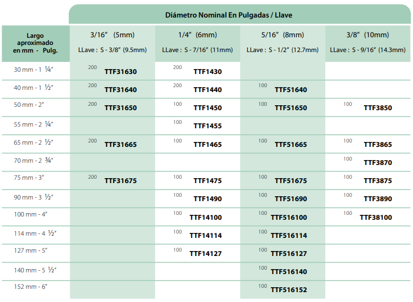Click part code TTF31630
This screenshot has width=413, height=302.
point(120,72)
